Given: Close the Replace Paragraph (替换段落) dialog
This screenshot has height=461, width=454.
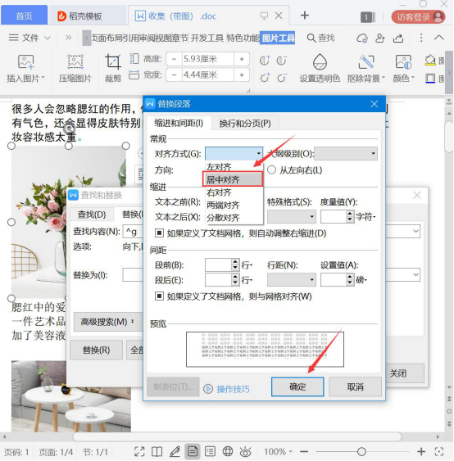Looking at the screenshot, I should coord(374,104).
